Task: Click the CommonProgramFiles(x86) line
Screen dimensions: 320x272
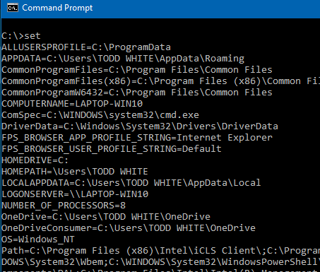Action: (161, 81)
